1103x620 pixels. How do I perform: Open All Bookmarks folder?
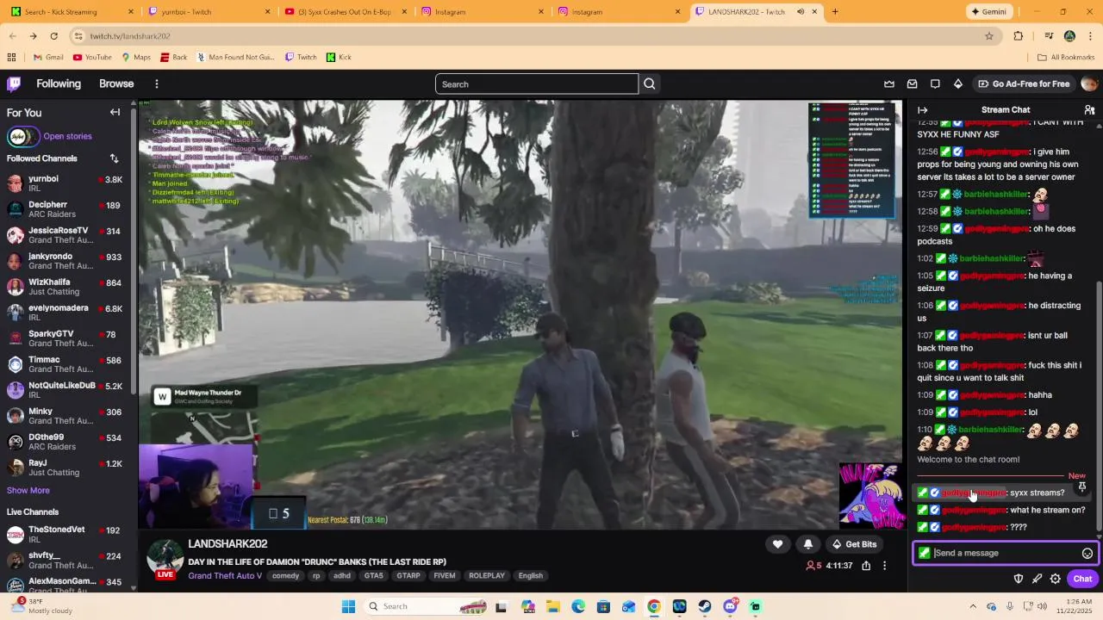tap(1066, 57)
